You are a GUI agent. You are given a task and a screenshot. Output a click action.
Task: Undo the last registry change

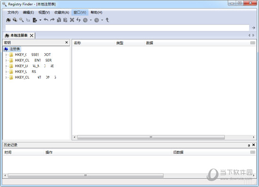46,20
